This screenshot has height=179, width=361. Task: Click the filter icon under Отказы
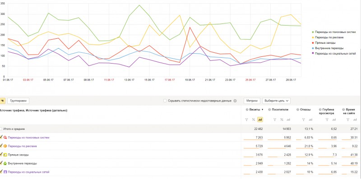(303, 119)
